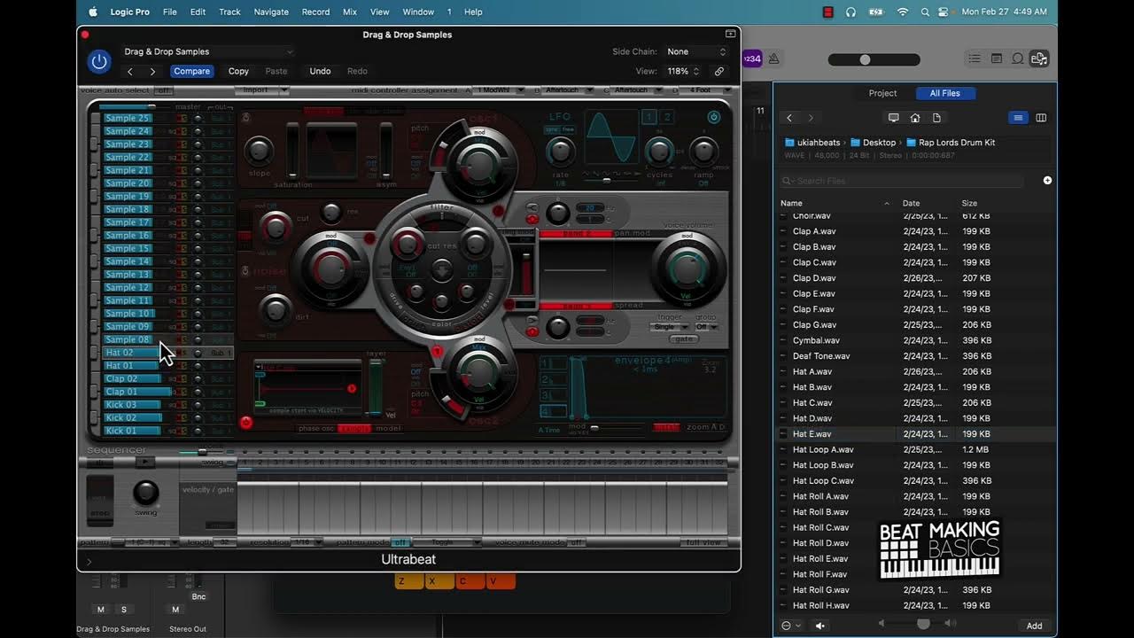
Task: Click the Undo button in plug-in header
Action: coord(320,71)
